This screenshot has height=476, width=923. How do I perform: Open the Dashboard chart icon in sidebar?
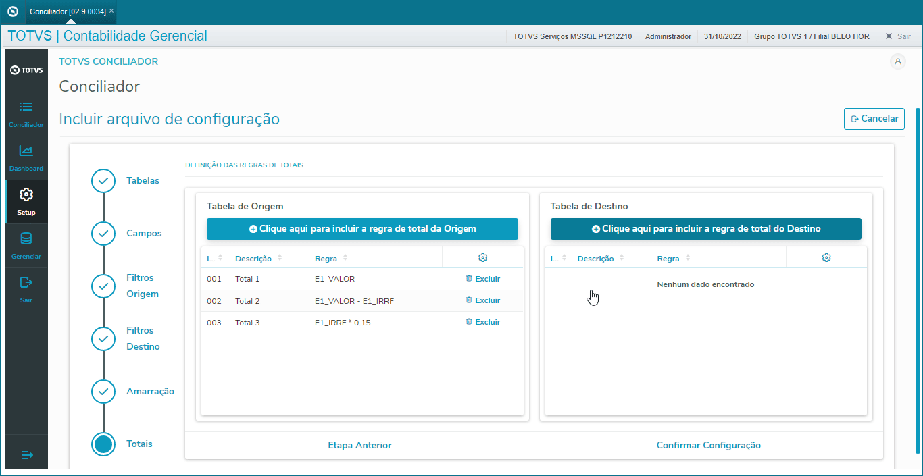coord(26,151)
